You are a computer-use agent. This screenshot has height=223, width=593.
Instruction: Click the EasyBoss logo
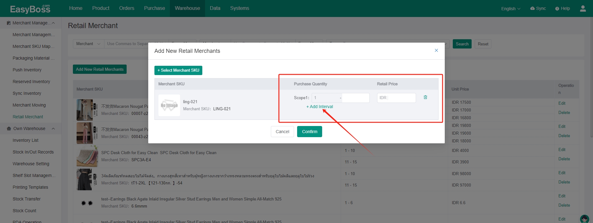[x=30, y=9]
